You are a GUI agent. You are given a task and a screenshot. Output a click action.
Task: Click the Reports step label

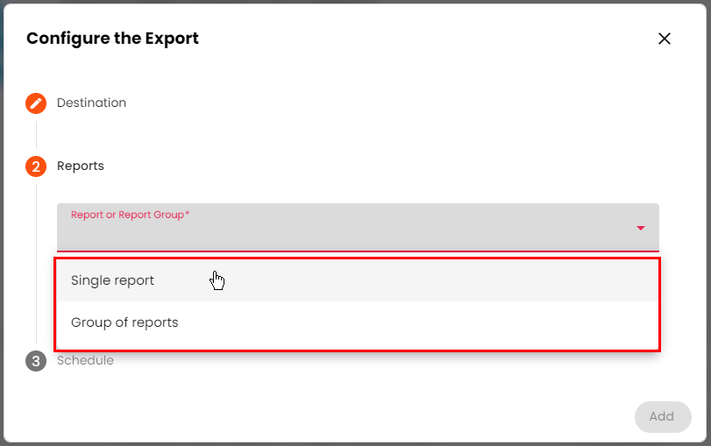[81, 166]
